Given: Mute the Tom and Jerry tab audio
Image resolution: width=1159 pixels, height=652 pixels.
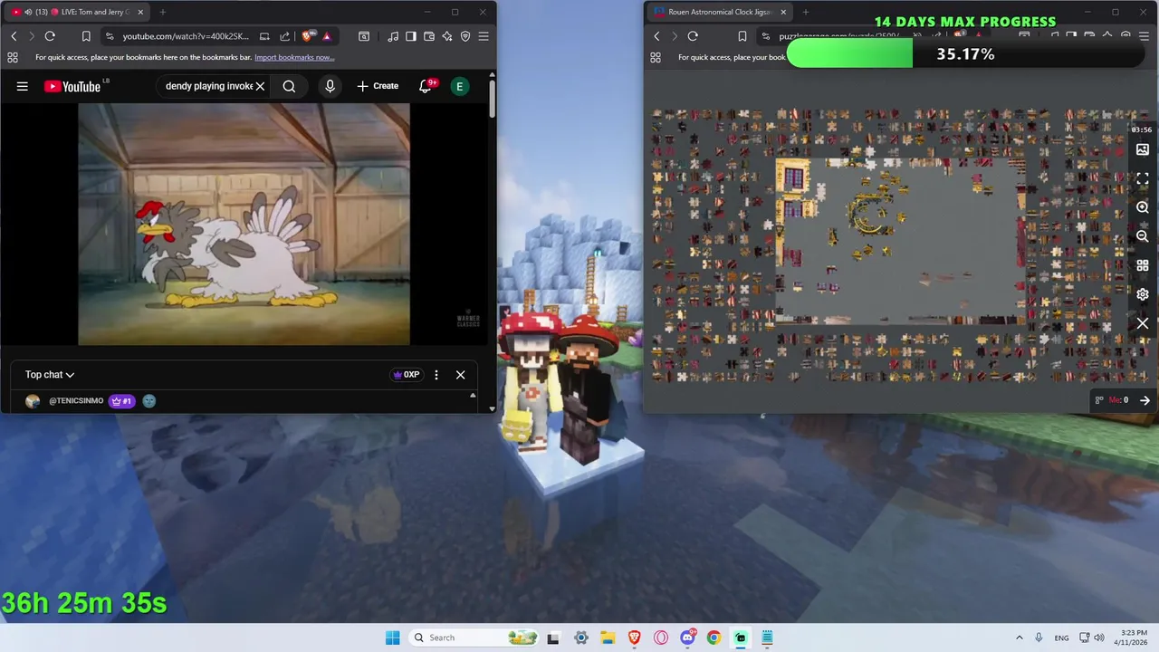Looking at the screenshot, I should click(x=28, y=12).
